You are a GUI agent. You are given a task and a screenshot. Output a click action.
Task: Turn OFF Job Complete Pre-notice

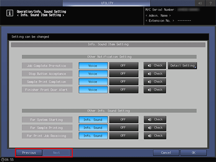(124, 66)
